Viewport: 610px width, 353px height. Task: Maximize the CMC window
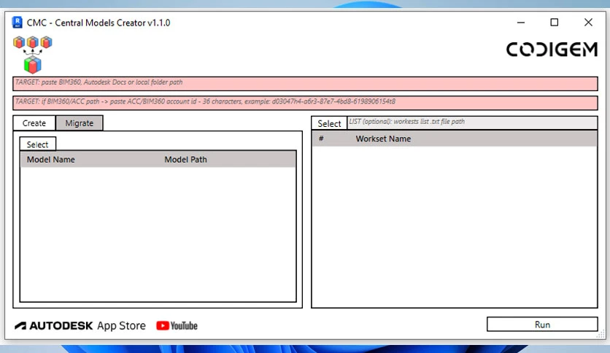(555, 23)
